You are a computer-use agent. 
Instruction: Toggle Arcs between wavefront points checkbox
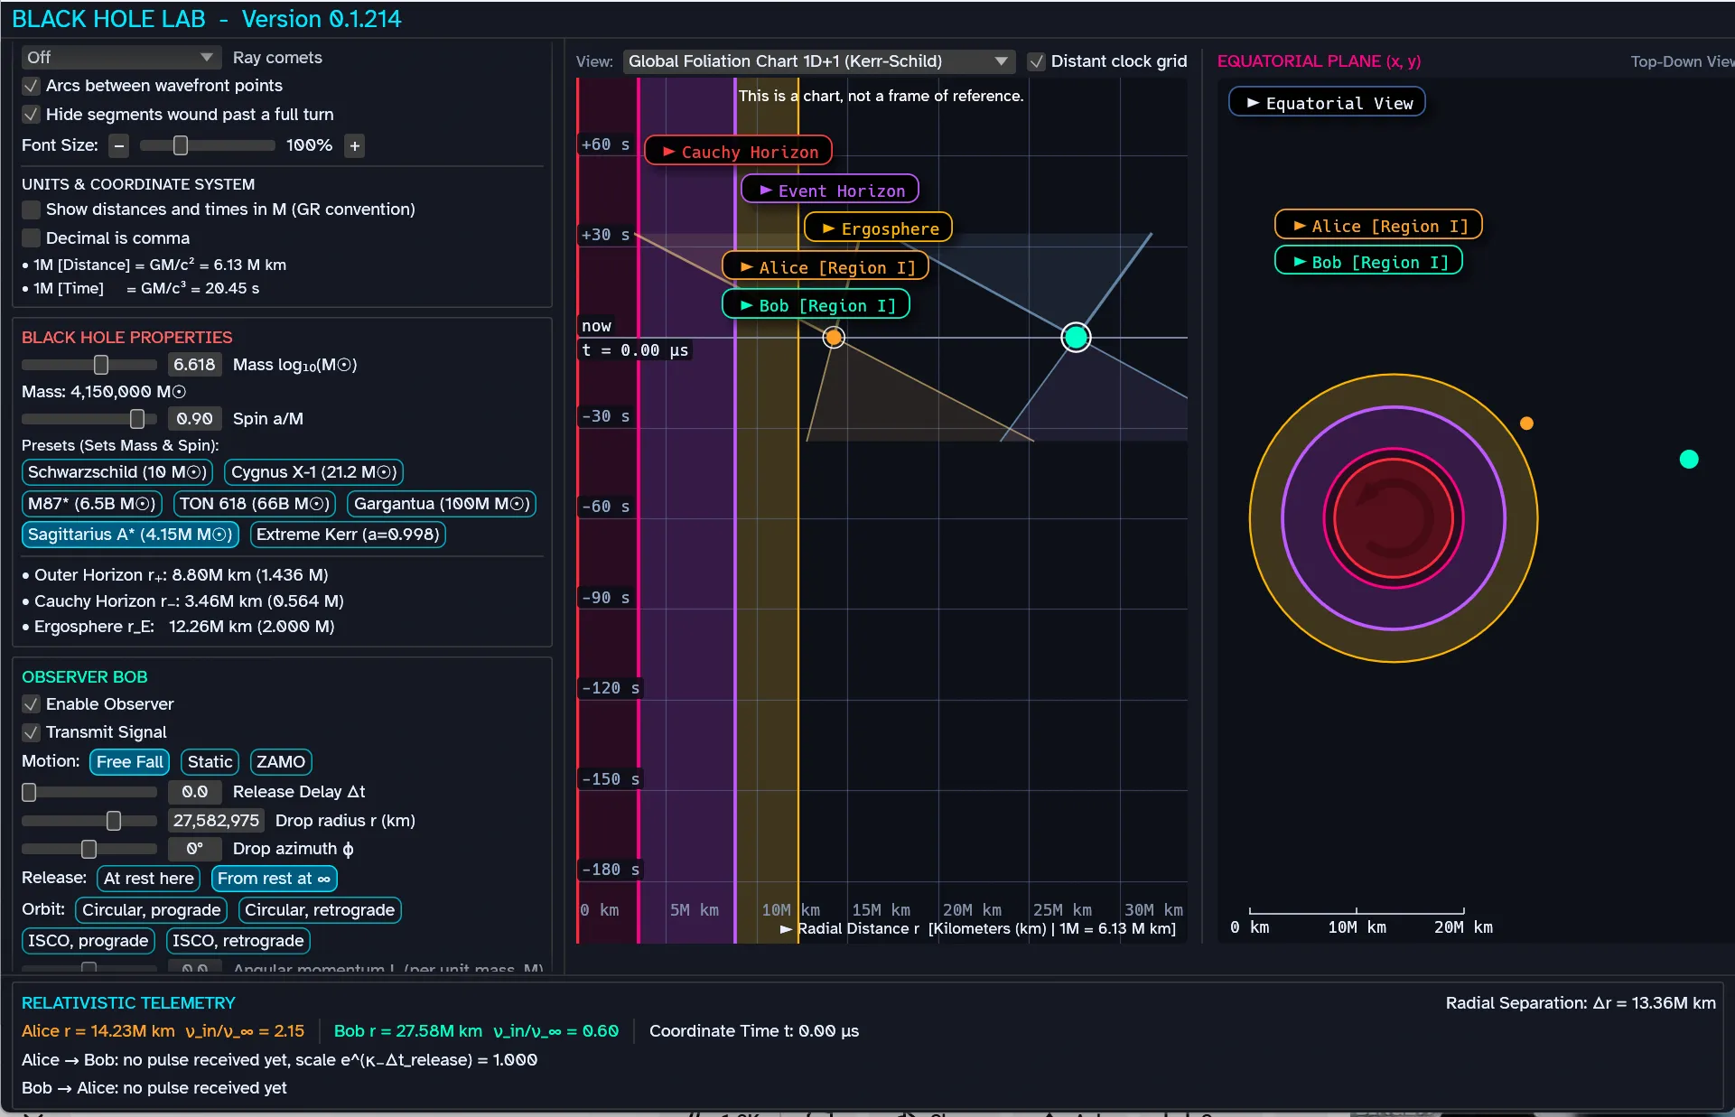click(x=31, y=86)
